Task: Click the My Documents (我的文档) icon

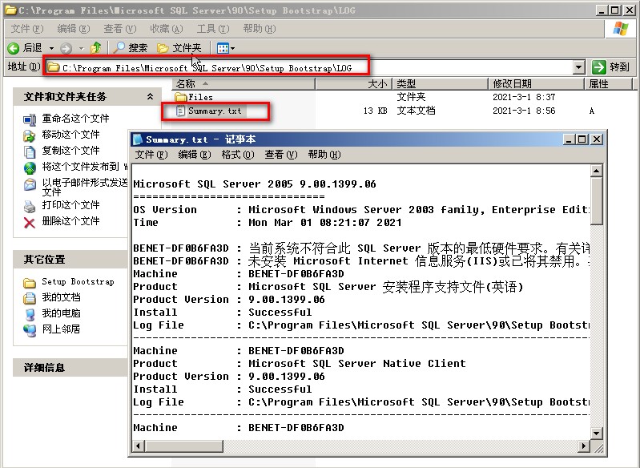Action: click(30, 298)
